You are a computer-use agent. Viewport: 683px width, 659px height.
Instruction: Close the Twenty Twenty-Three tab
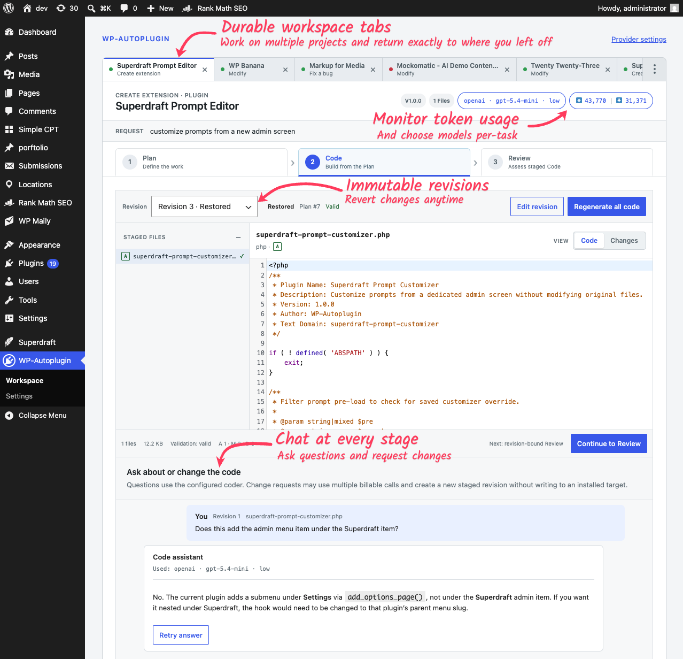[608, 70]
